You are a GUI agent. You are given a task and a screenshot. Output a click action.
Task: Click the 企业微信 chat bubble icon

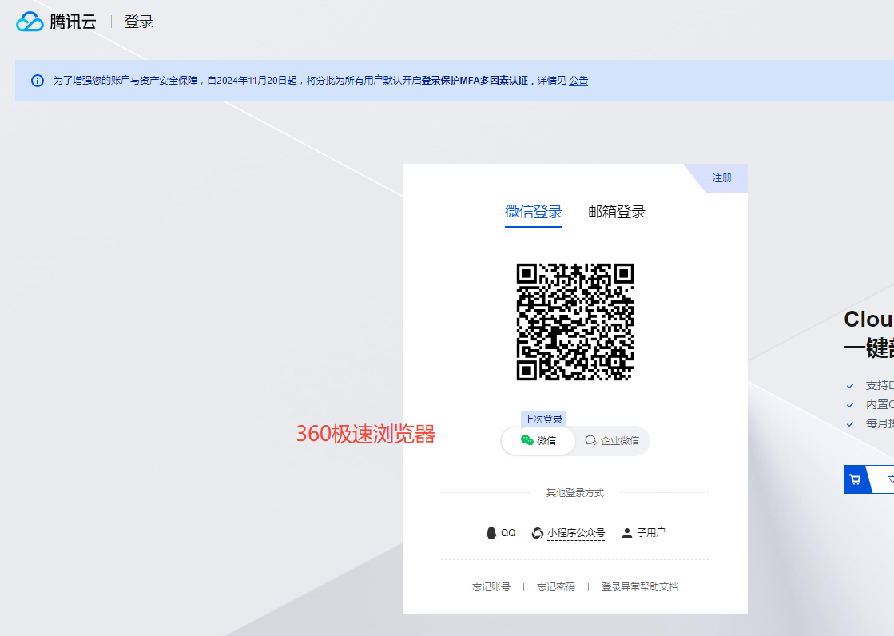pyautogui.click(x=590, y=440)
